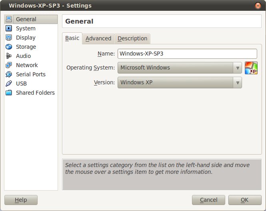This screenshot has width=266, height=211.
Task: Click the Shared Folders folder icon
Action: (x=9, y=93)
